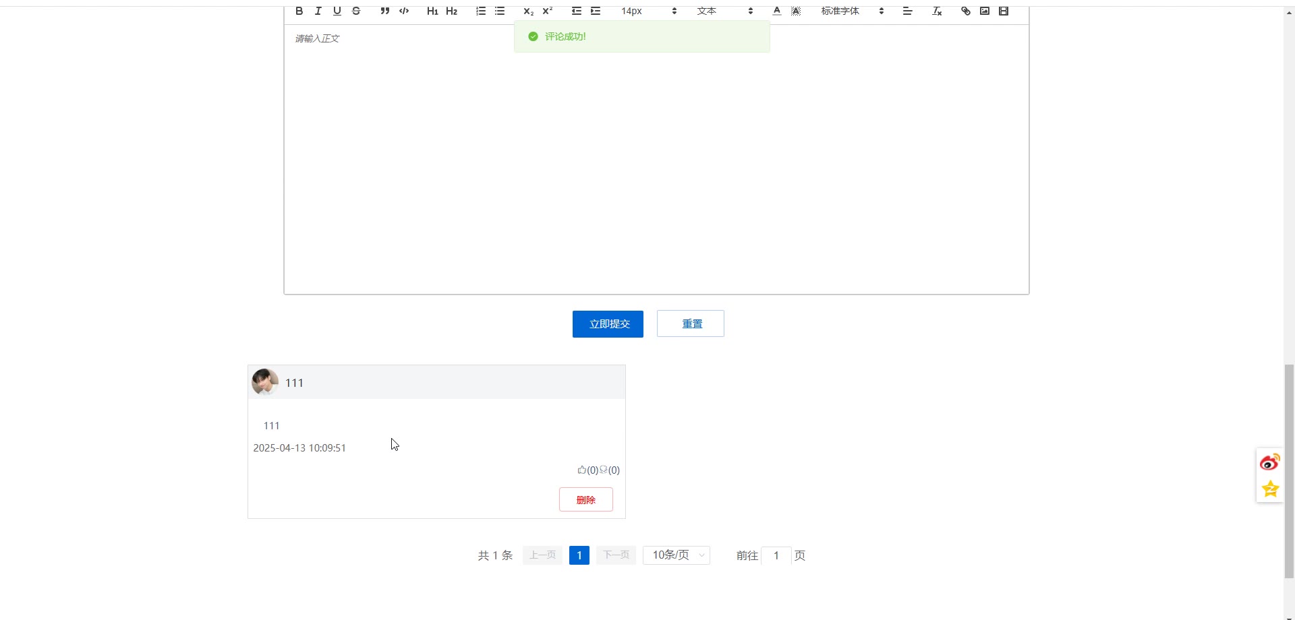Go to previous page with 上一页
1295x620 pixels.
click(x=542, y=555)
